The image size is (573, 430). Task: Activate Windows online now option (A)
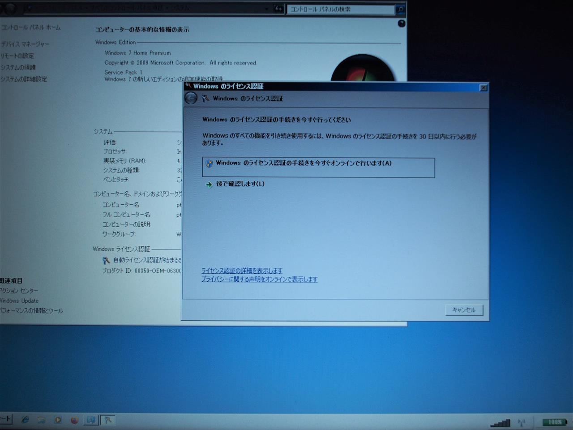point(318,168)
